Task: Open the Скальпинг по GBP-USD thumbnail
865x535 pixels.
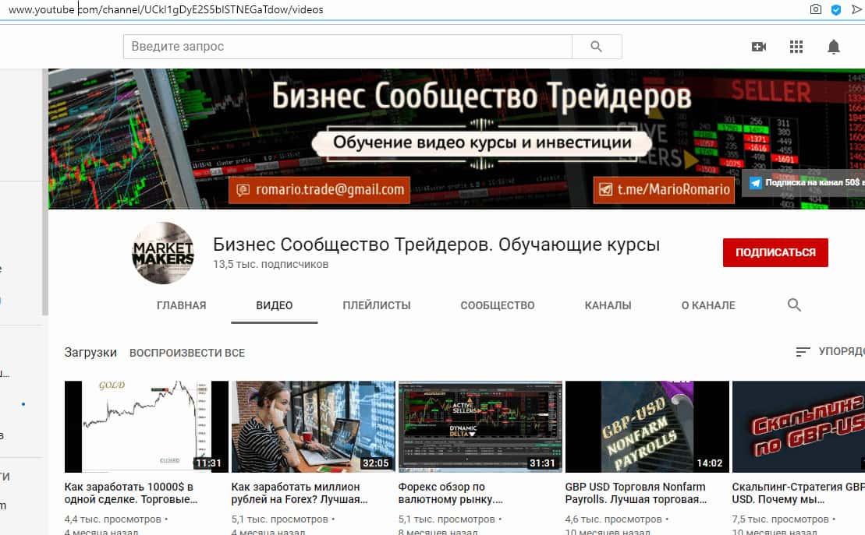Action: point(799,427)
